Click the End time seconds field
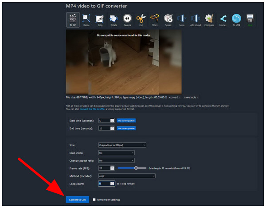 [x=106, y=128]
